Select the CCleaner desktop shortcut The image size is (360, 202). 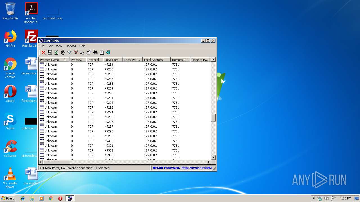pyautogui.click(x=10, y=149)
